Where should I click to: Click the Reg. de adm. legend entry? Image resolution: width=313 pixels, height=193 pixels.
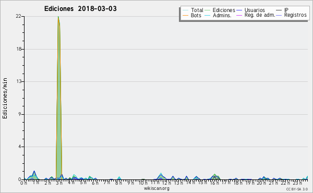coord(256,15)
